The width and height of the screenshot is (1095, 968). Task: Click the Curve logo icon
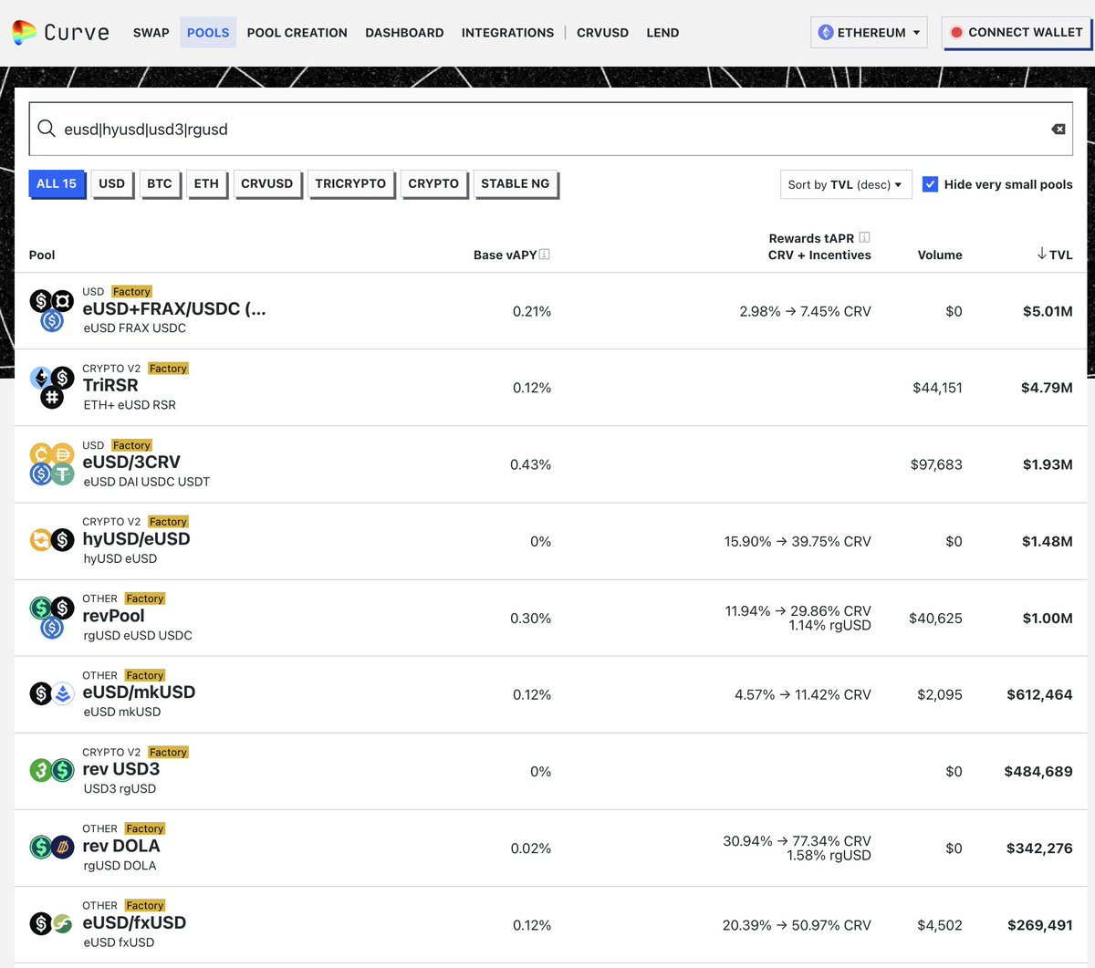tap(24, 33)
